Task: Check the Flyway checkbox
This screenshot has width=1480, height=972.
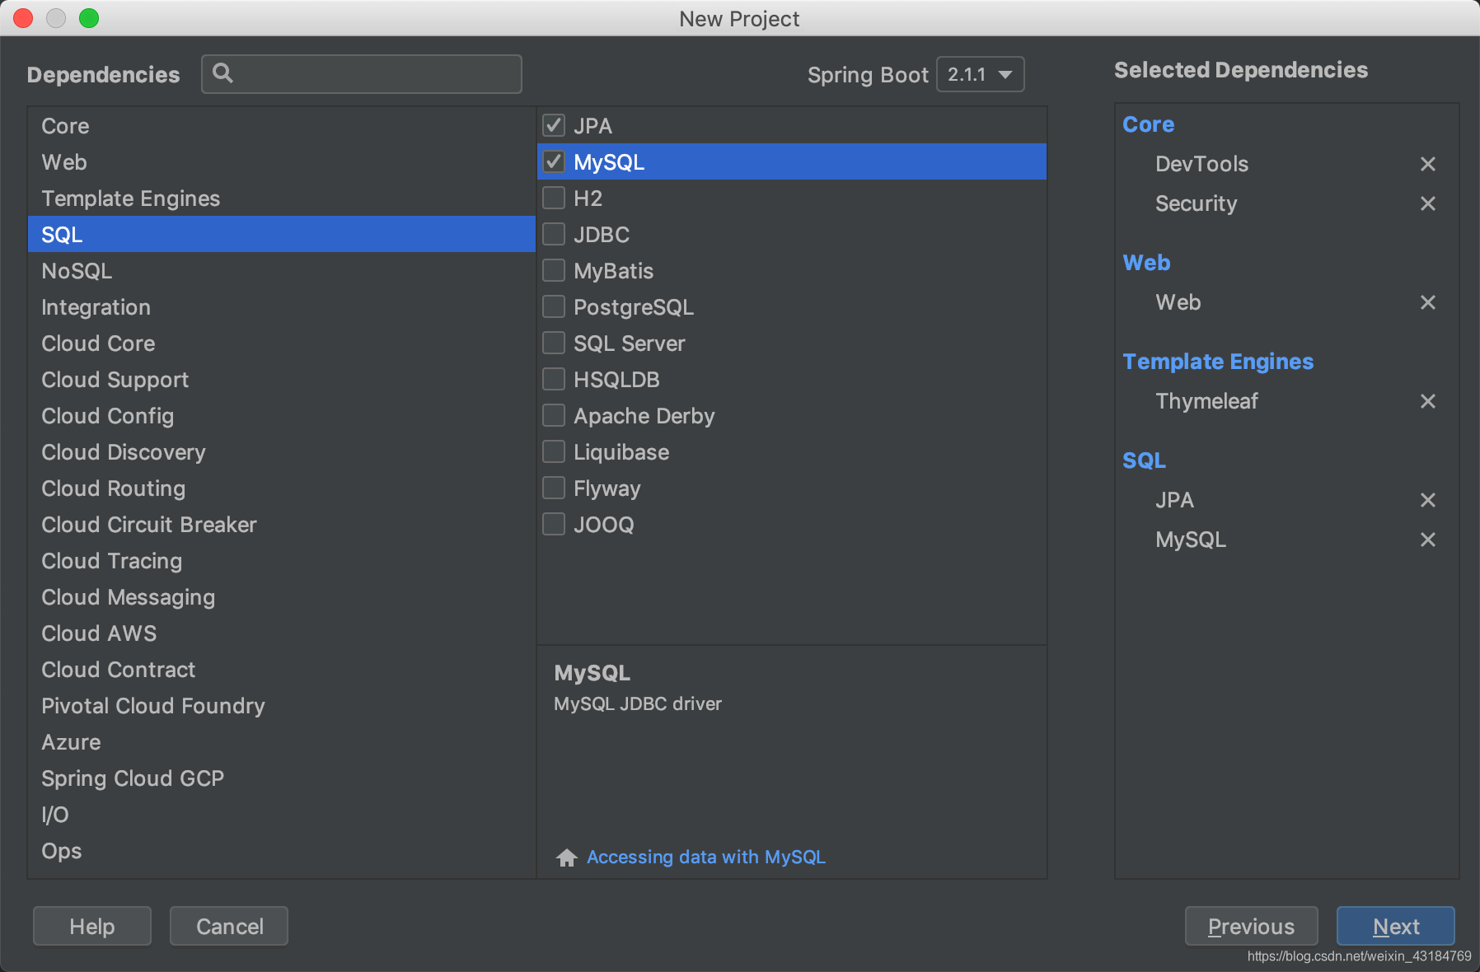Action: tap(554, 488)
